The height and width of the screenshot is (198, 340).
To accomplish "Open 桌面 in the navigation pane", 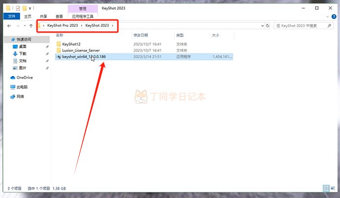I will coord(22,47).
